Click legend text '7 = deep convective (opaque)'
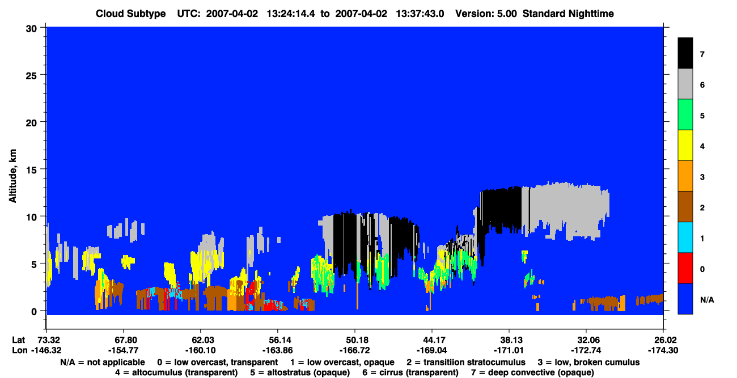The width and height of the screenshot is (737, 378). pos(533,372)
